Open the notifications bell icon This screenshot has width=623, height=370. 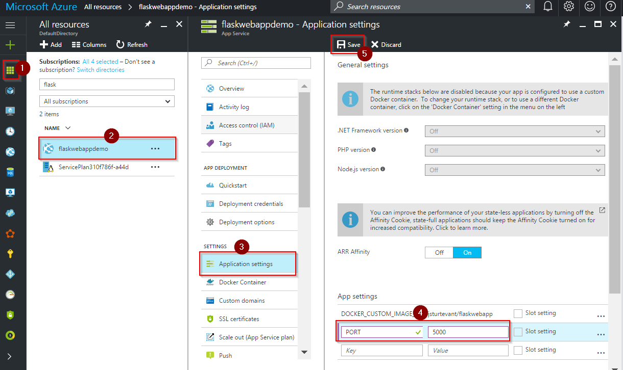coord(548,7)
